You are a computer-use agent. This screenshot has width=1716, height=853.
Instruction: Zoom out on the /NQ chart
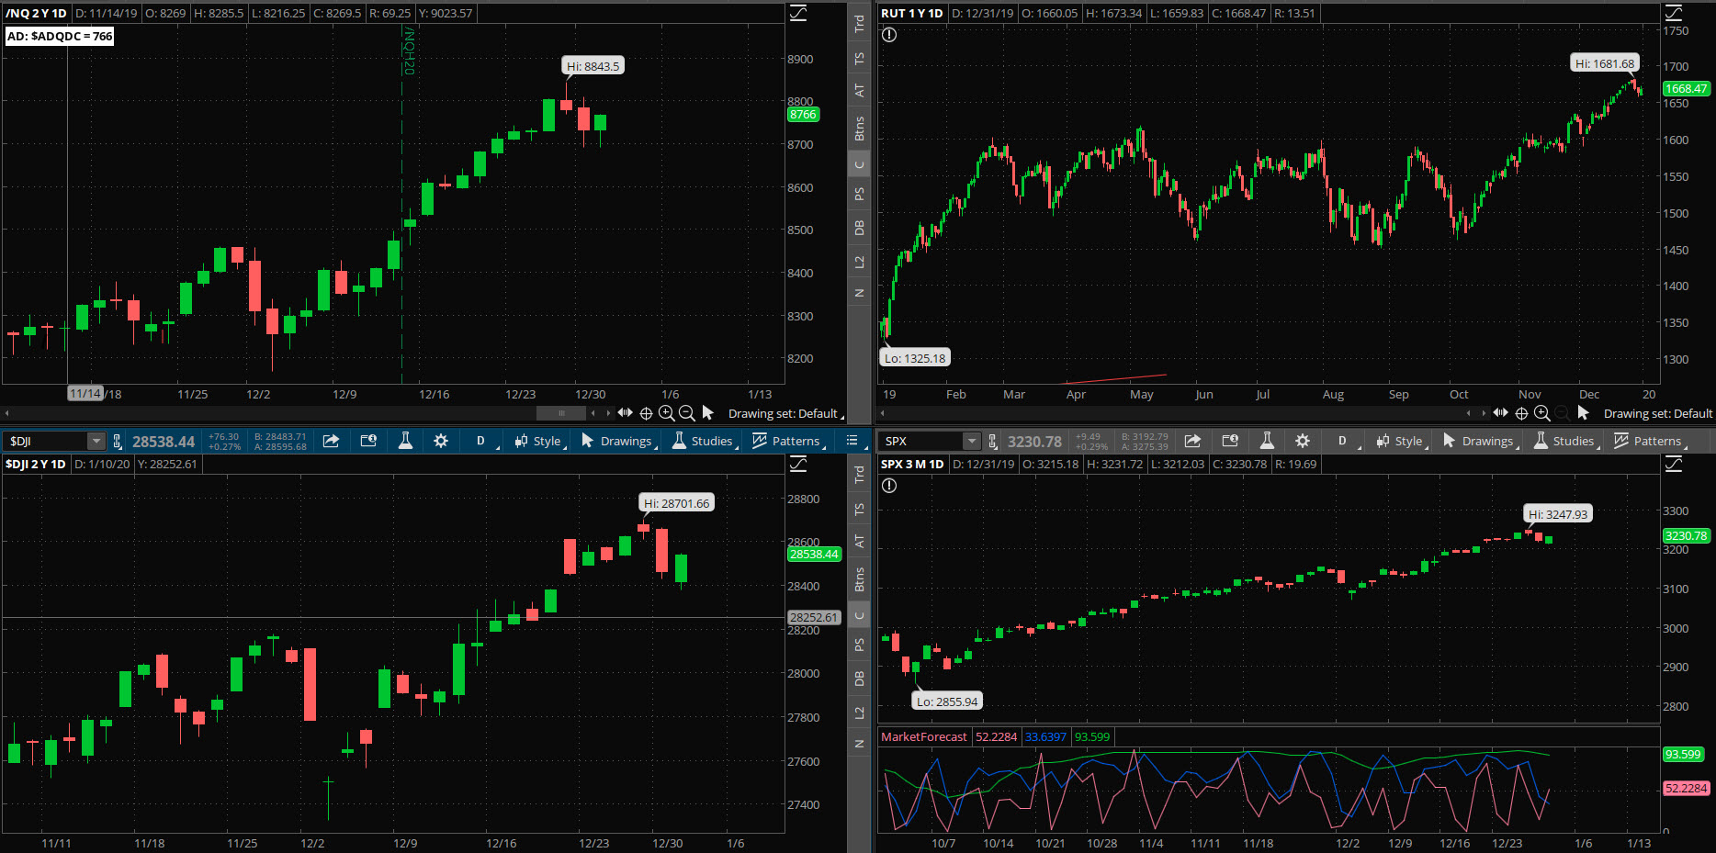pyautogui.click(x=686, y=413)
